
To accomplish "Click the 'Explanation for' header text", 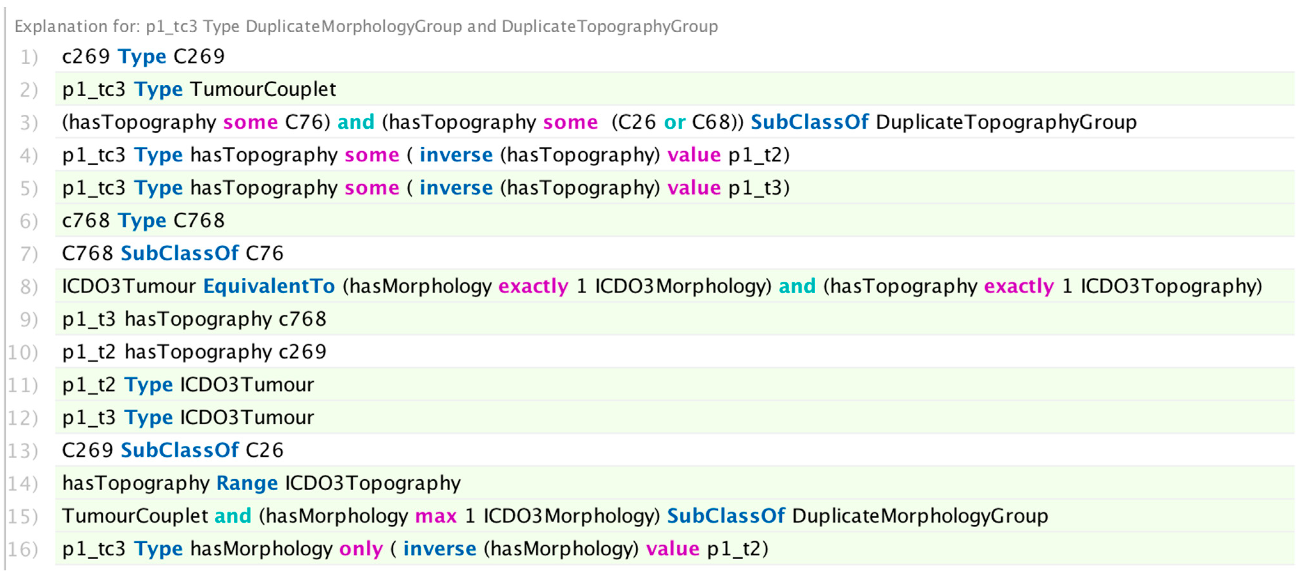I will click(x=366, y=26).
